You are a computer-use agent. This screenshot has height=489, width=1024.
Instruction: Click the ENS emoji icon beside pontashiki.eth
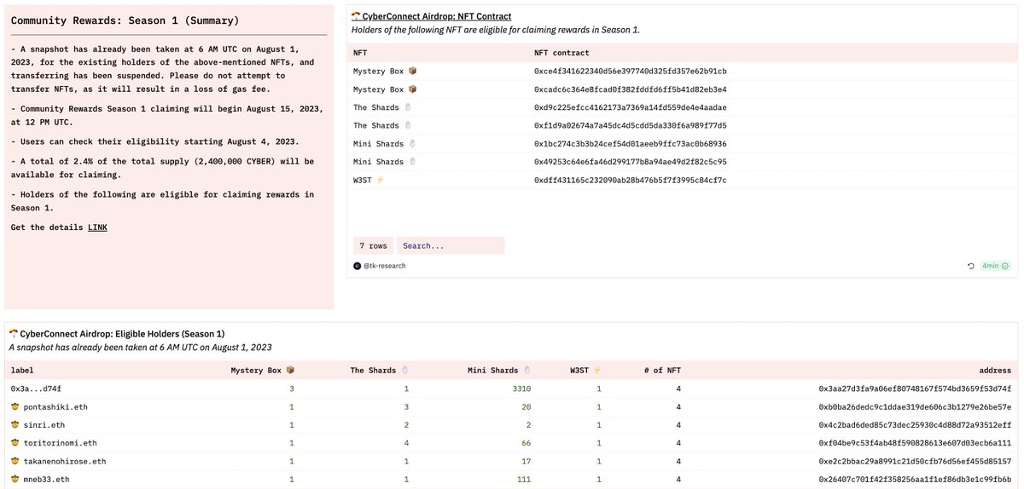coord(15,406)
